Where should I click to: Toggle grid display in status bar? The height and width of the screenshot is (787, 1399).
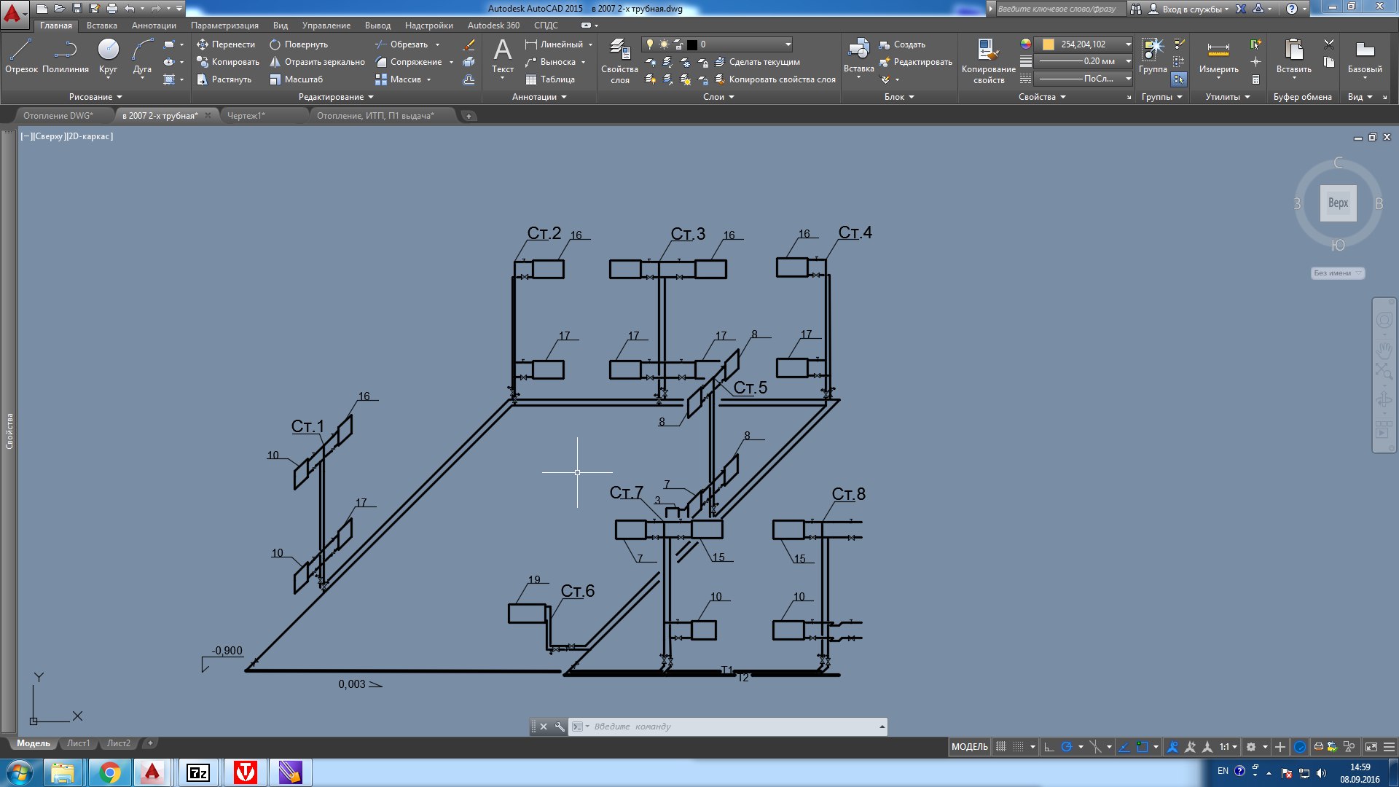[1001, 747]
